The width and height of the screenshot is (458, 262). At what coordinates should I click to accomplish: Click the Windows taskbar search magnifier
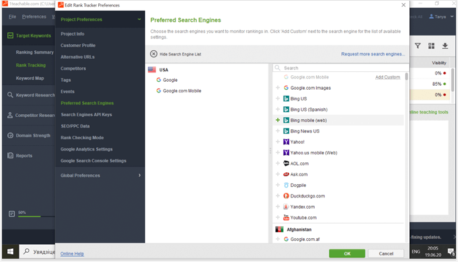(26, 251)
